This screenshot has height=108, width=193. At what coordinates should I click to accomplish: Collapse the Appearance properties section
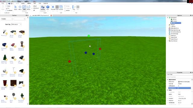(x=168, y=79)
